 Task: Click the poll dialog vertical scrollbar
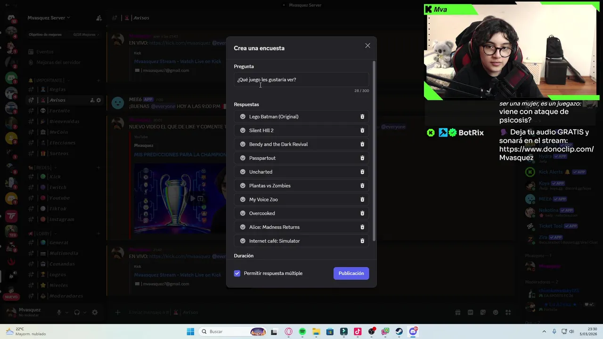coord(375,151)
